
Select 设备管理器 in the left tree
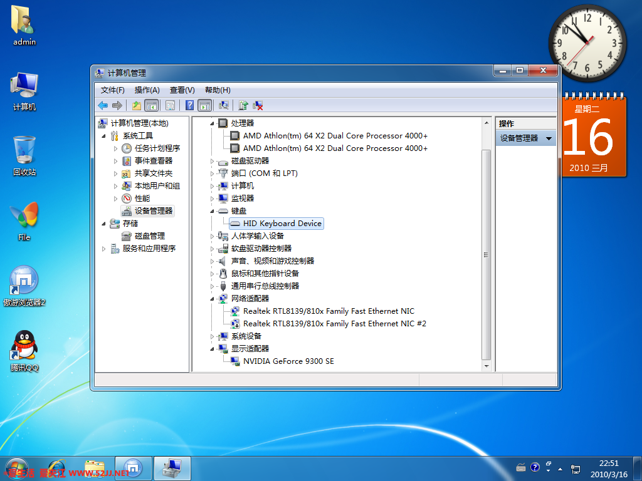[x=154, y=211]
